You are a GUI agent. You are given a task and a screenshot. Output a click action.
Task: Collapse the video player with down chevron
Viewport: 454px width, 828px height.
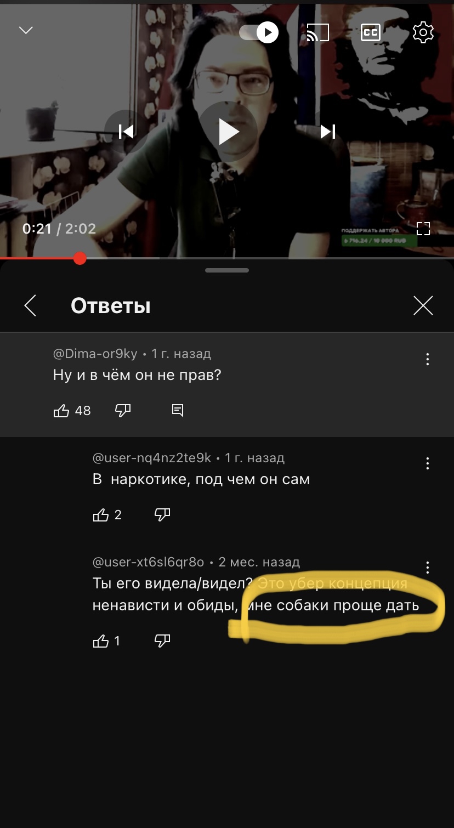(x=26, y=30)
